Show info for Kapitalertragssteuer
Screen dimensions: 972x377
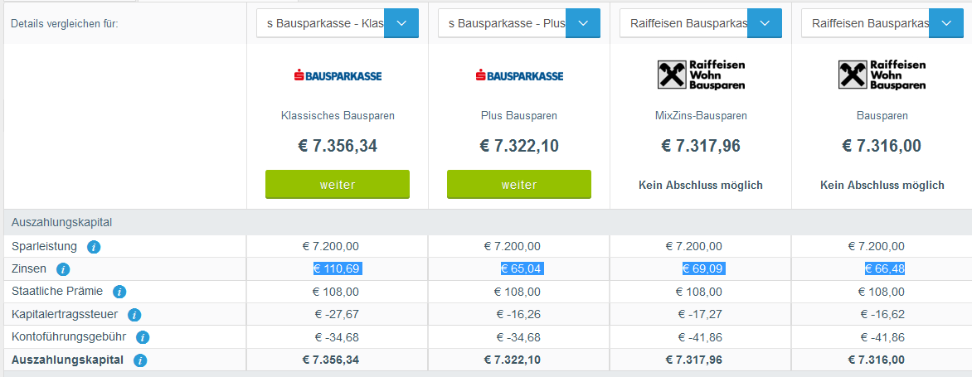click(x=134, y=315)
